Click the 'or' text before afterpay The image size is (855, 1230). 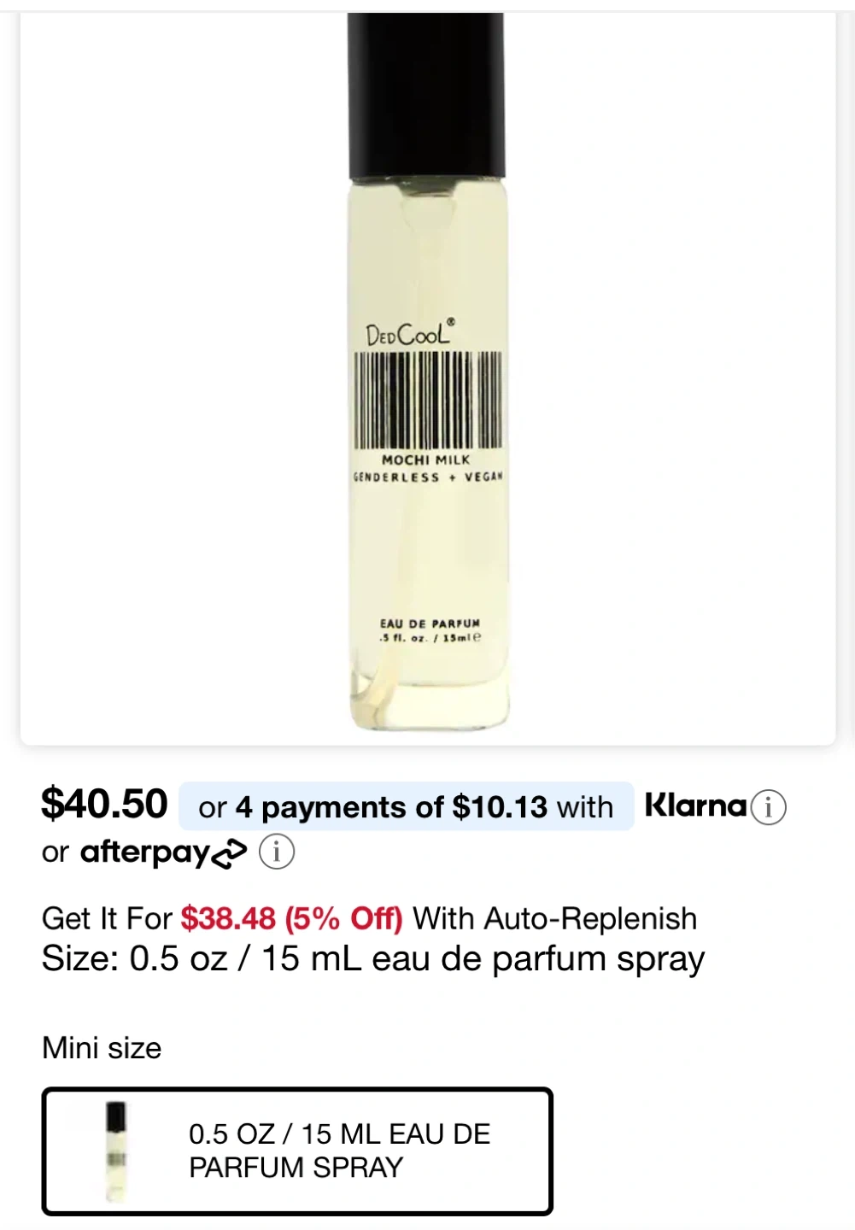point(55,852)
